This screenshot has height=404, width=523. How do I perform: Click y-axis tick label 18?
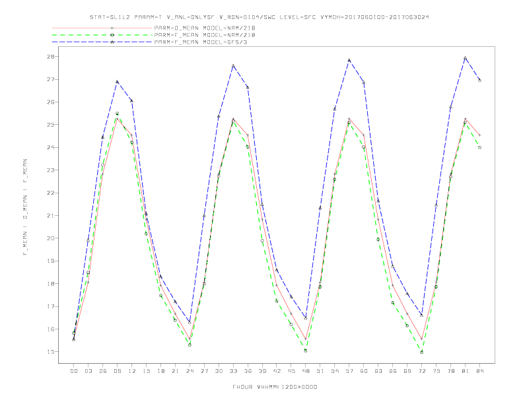pos(50,284)
